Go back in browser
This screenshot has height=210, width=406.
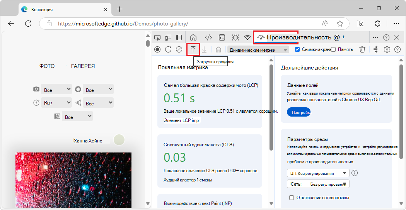click(x=11, y=24)
